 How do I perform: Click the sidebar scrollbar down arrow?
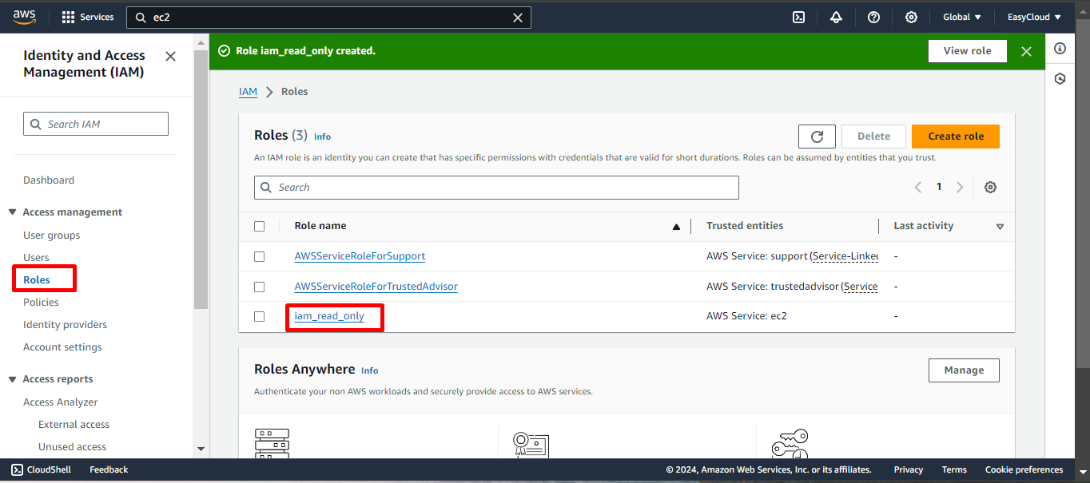click(201, 449)
